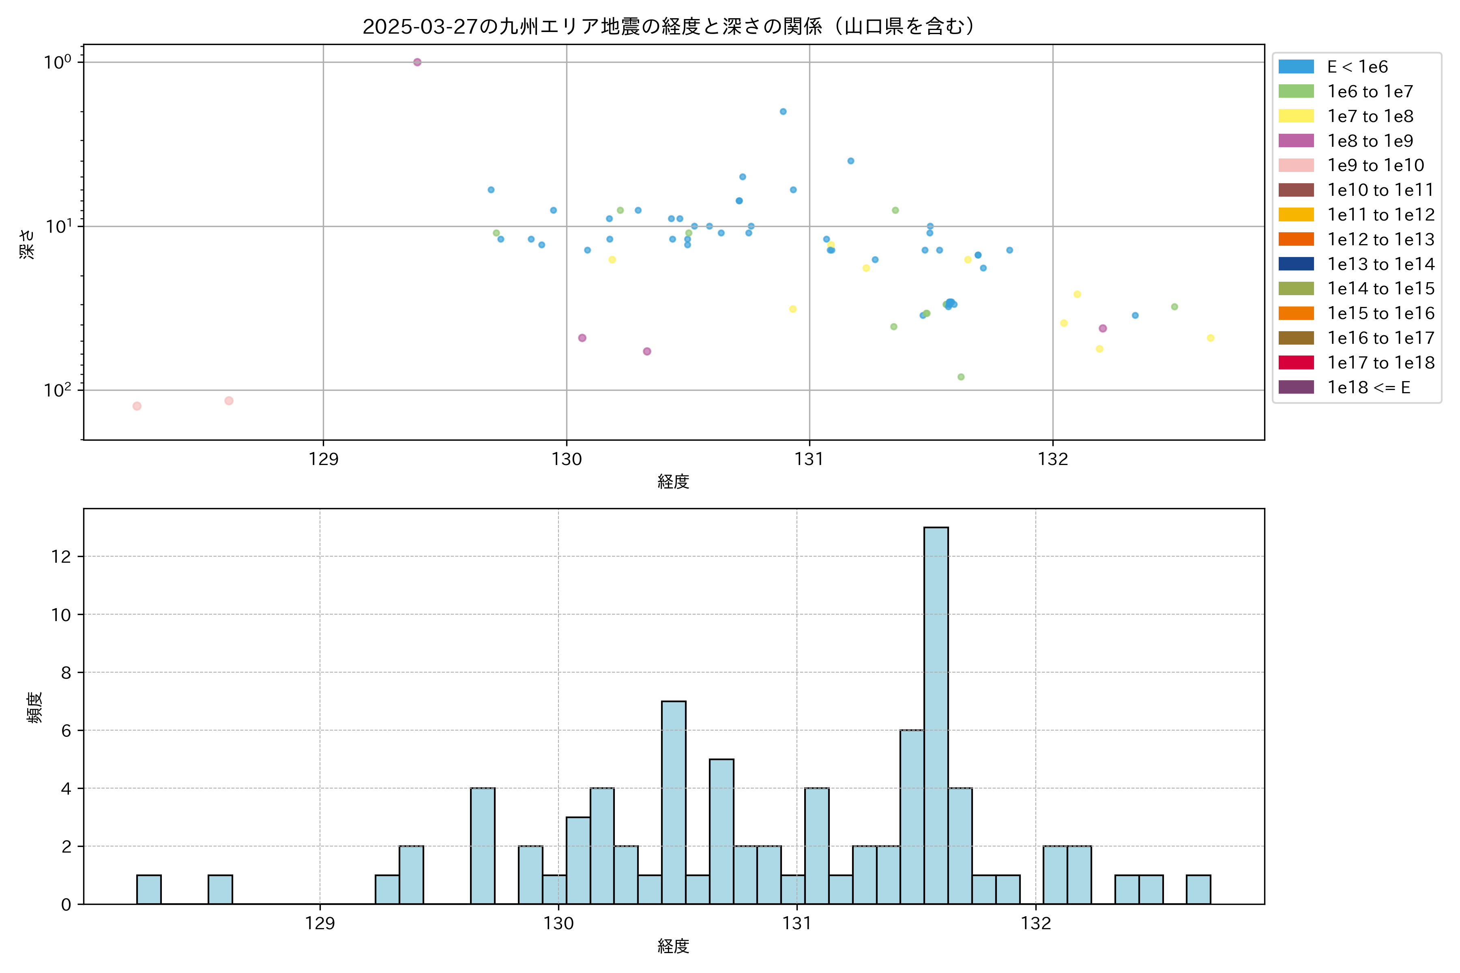Click the histogram bar with height 7

[674, 802]
